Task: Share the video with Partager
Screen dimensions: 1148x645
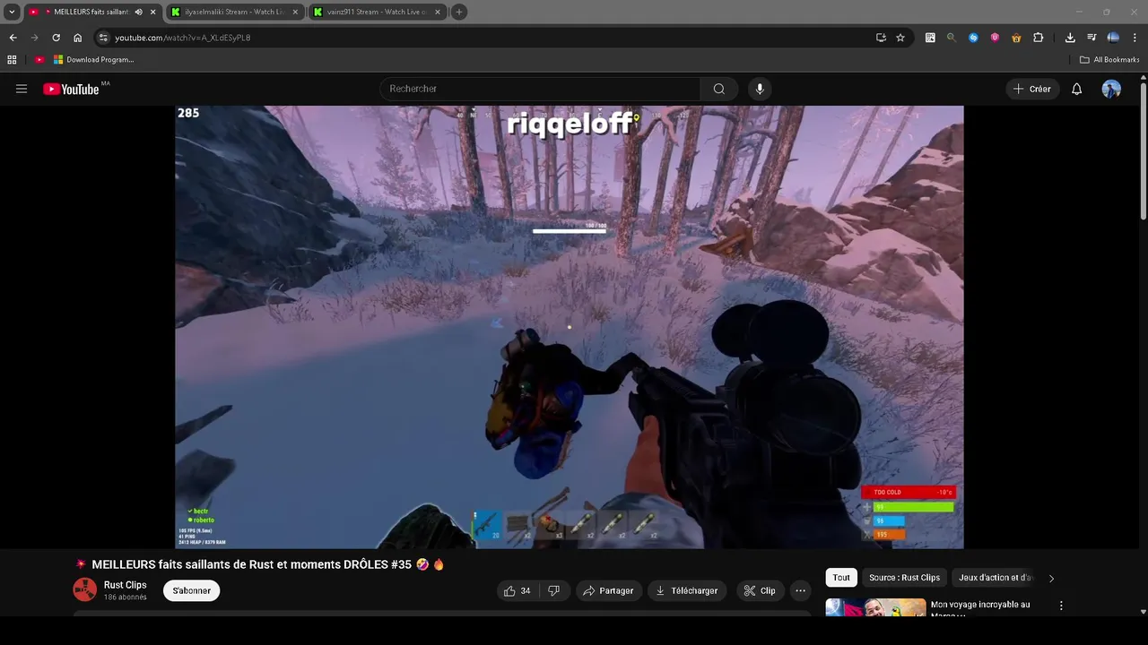Action: click(607, 590)
